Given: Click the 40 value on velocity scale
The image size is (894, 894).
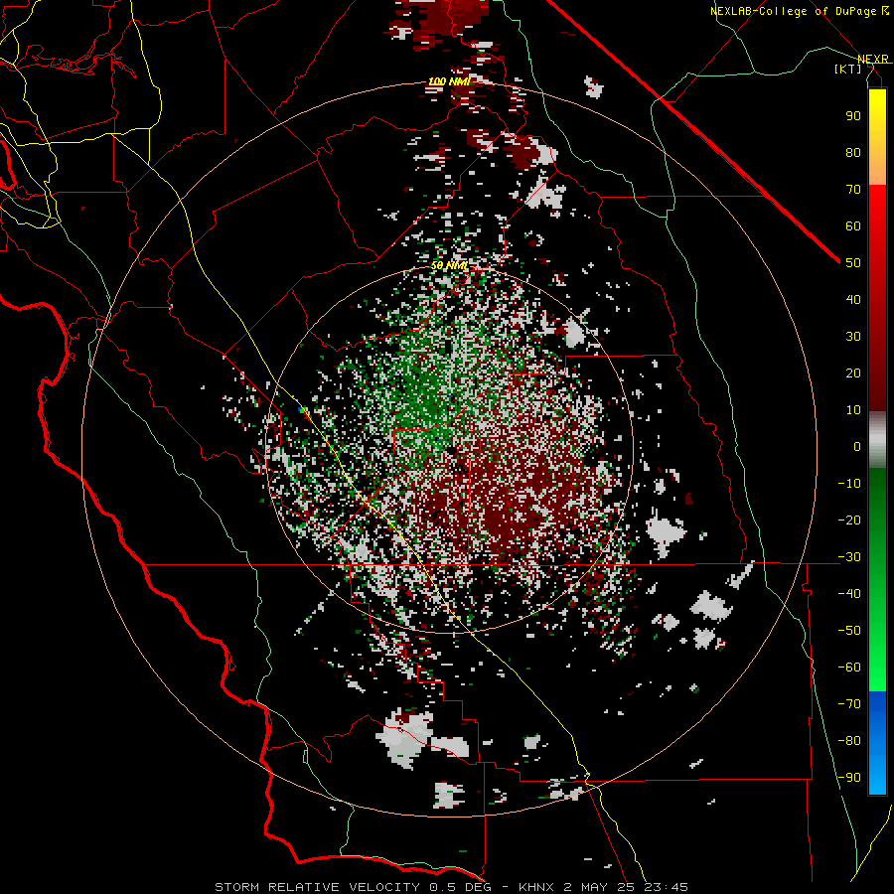Looking at the screenshot, I should pyautogui.click(x=853, y=299).
